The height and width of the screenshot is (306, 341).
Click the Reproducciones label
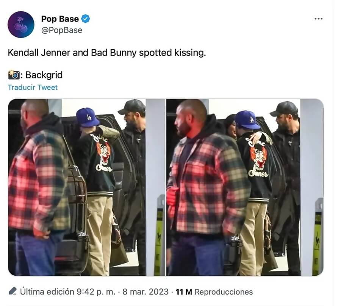point(224,292)
